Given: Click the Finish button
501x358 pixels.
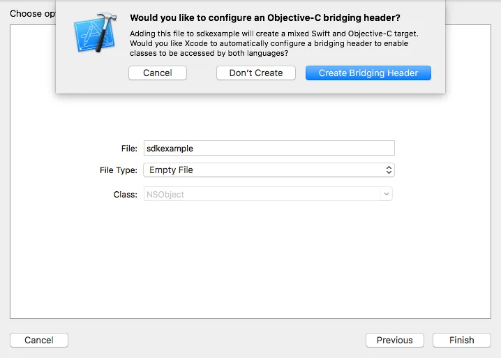Looking at the screenshot, I should tap(462, 340).
